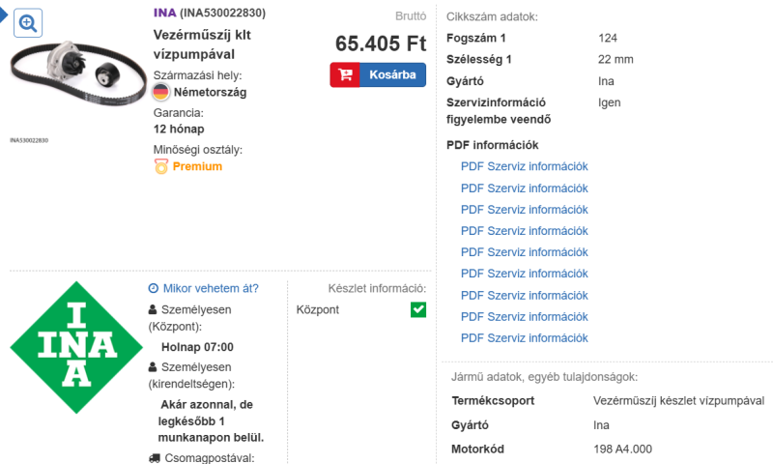Screen dimensions: 773x464
Task: Click person icon beside Személyesen (kirendeltségen)
Action: [153, 367]
